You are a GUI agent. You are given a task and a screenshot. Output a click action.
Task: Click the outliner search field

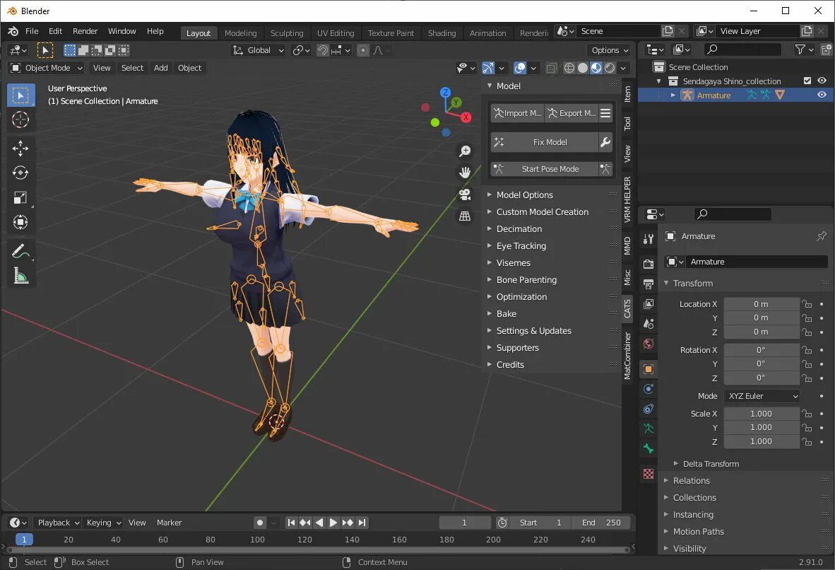[x=743, y=50]
